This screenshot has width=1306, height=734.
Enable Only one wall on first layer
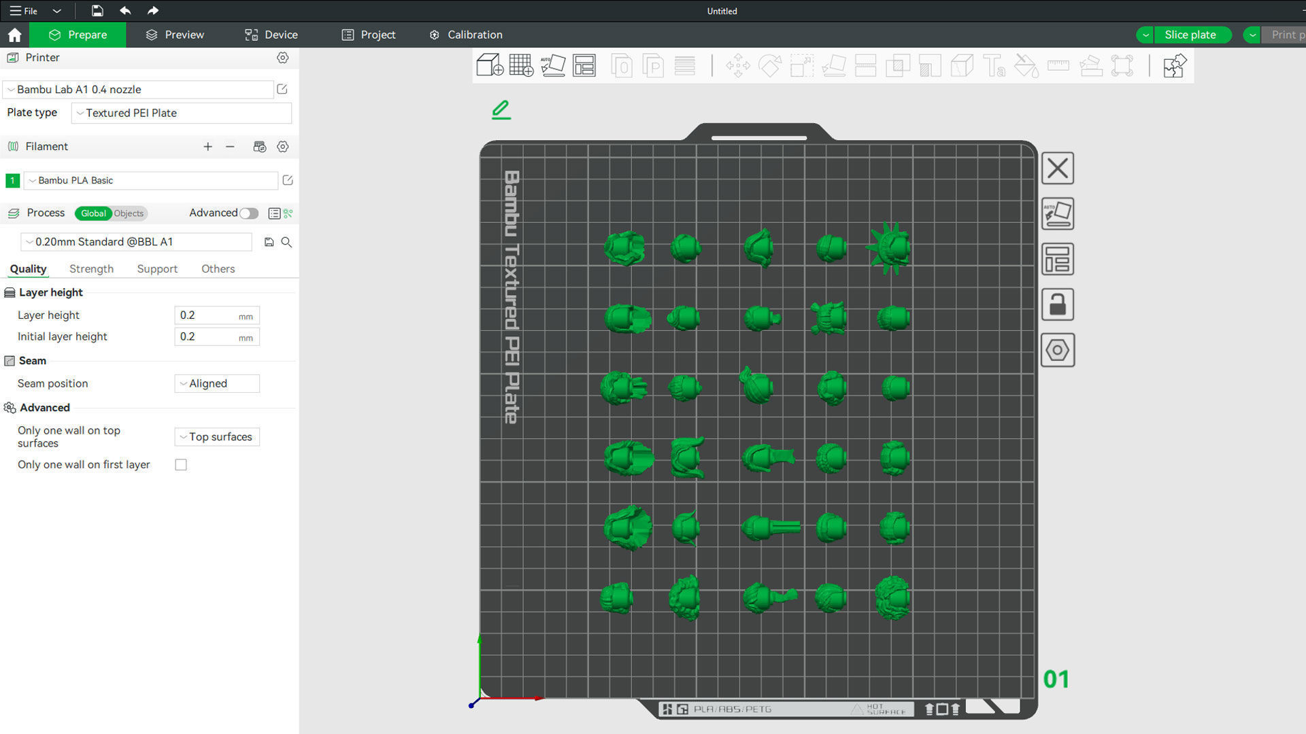point(181,465)
